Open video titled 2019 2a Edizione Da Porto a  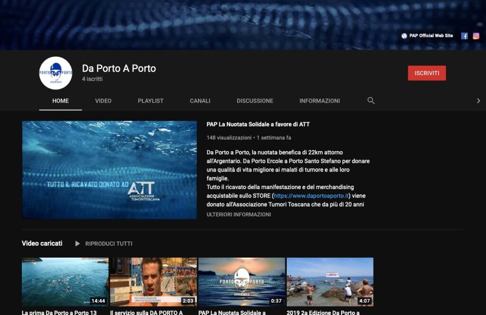point(323,312)
